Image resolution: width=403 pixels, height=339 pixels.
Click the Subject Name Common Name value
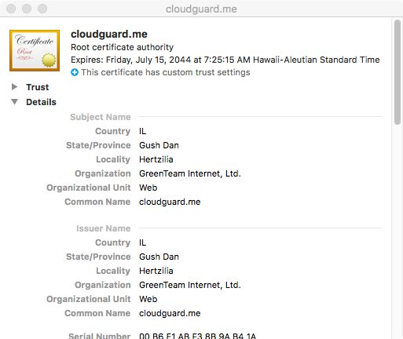point(170,202)
